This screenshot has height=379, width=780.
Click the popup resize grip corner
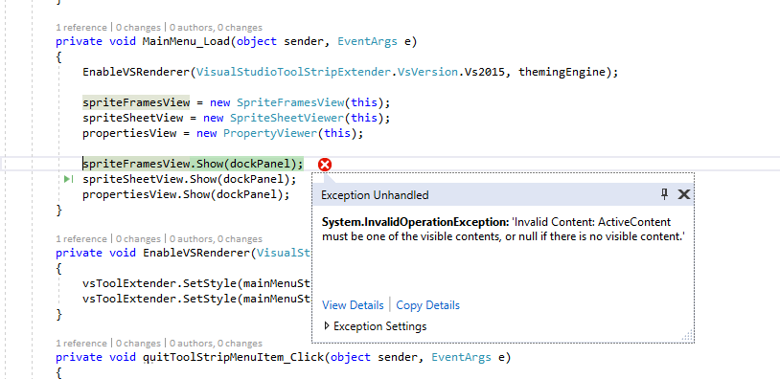coord(687,336)
